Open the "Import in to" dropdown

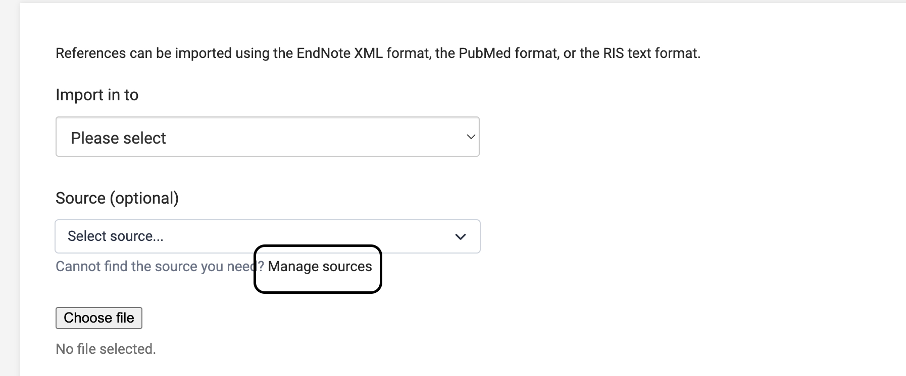tap(267, 137)
